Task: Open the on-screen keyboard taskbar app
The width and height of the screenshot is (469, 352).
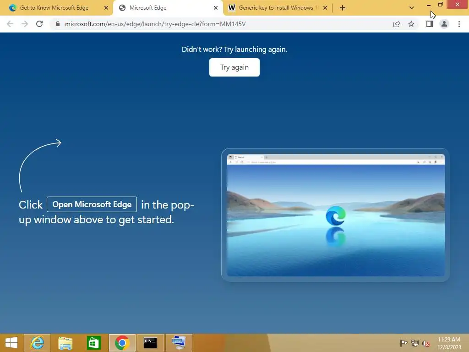Action: point(179,343)
